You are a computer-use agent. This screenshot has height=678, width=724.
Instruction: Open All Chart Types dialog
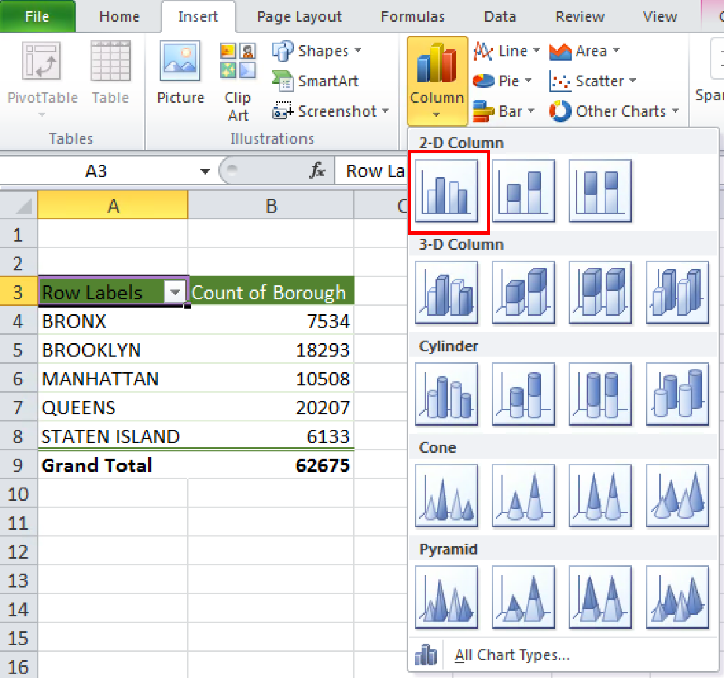point(512,654)
